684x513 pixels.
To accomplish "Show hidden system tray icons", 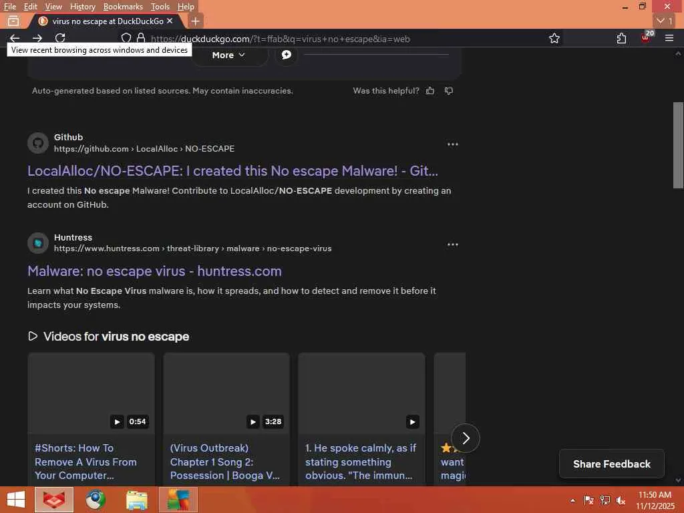I will pos(572,500).
